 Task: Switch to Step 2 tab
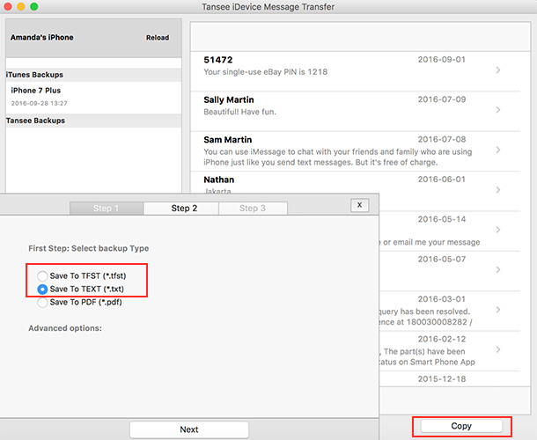point(184,209)
